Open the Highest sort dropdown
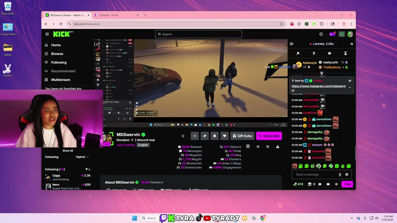The width and height of the screenshot is (397, 223). [x=82, y=157]
